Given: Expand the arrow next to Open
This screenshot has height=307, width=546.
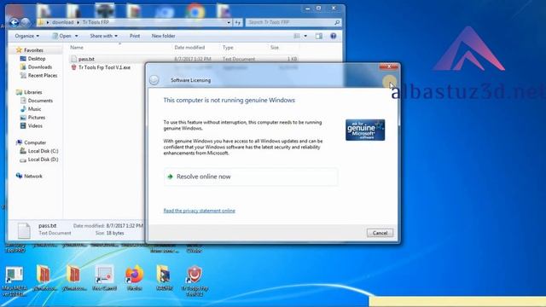Looking at the screenshot, I should [x=77, y=36].
